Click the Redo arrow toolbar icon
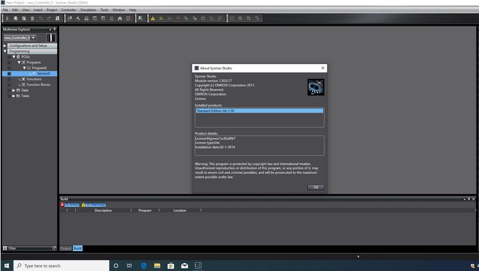479x271 pixels. 49,18
